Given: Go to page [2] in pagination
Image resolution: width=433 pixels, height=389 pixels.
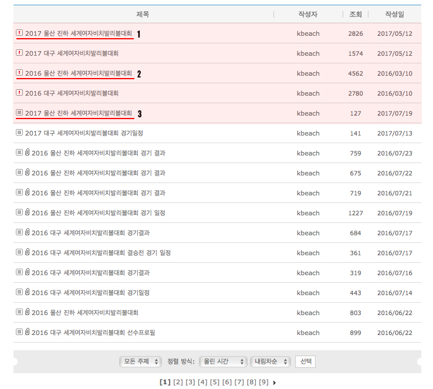Looking at the screenshot, I should point(178,382).
